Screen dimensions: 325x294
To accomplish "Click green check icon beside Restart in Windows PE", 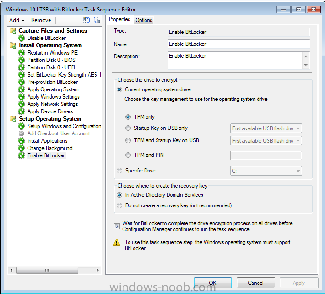I will [x=22, y=53].
